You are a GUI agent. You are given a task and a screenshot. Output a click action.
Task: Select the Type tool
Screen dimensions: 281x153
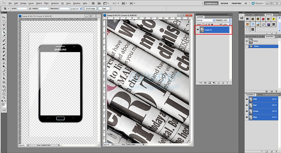pos(4,75)
